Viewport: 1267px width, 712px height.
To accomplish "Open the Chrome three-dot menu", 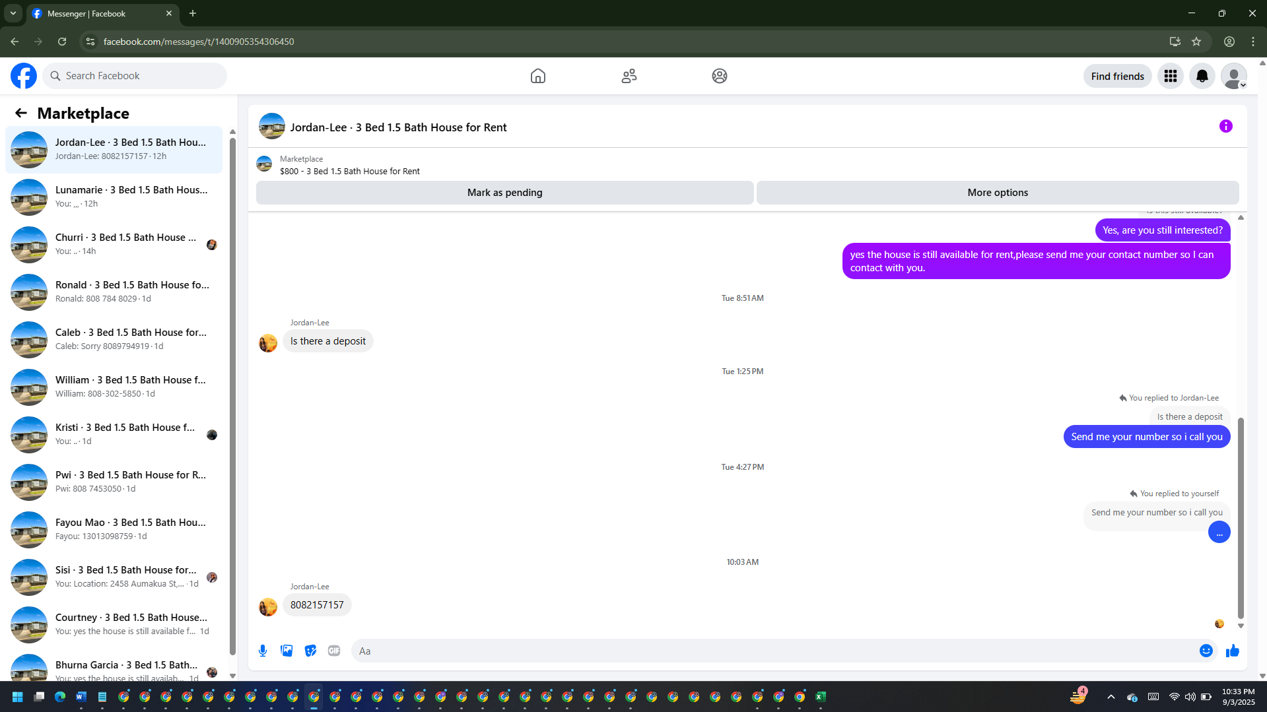I will (1253, 42).
